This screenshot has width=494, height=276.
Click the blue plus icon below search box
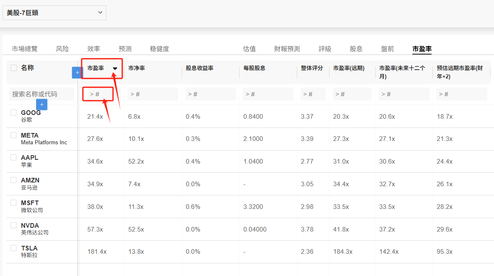pos(41,104)
